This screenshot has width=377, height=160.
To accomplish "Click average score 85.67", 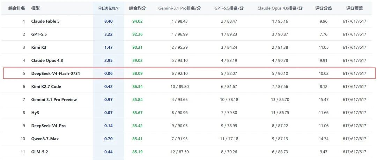I will click(137, 113).
